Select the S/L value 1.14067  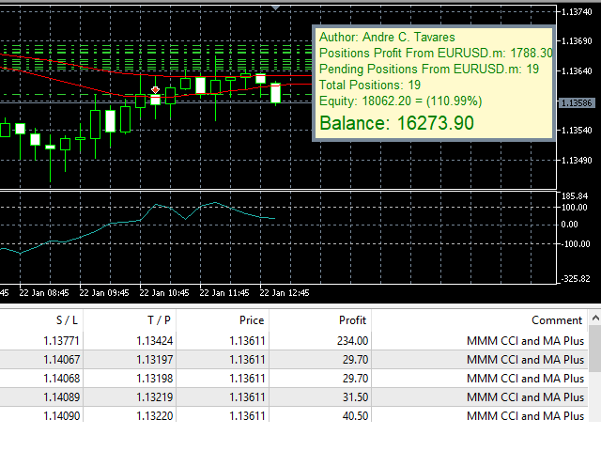[61, 359]
